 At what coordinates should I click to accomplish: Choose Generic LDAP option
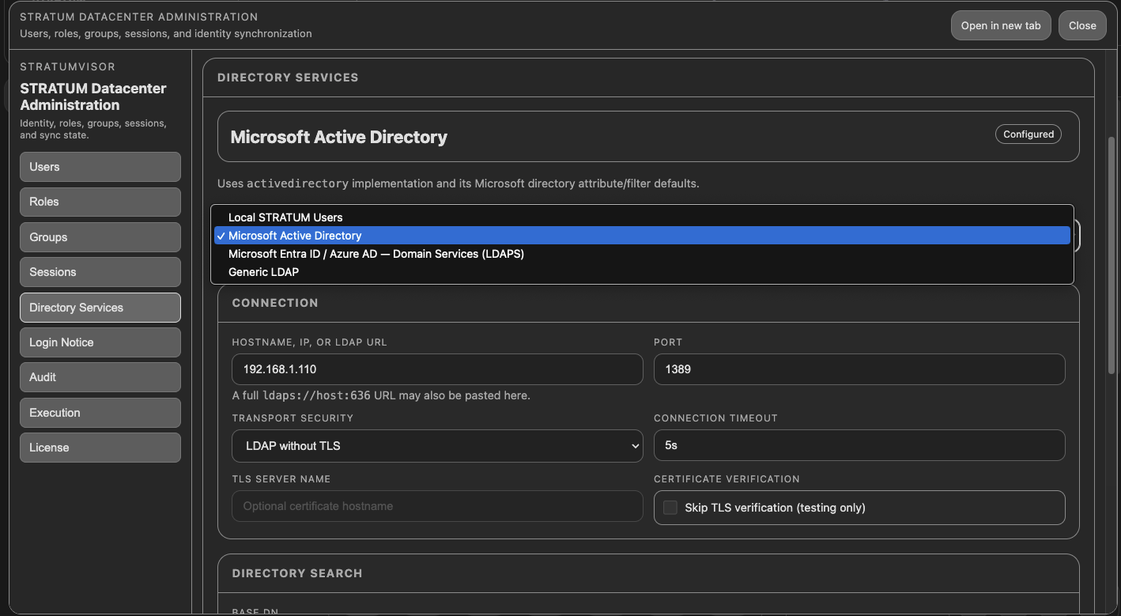[642, 272]
